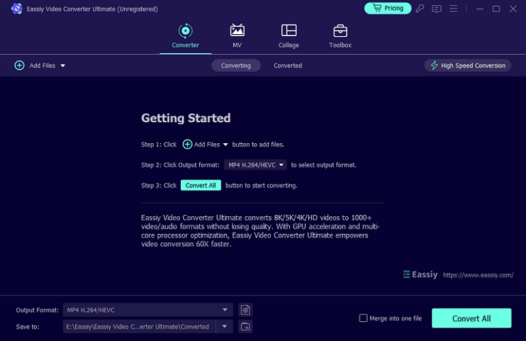Open the Converter tab
The height and width of the screenshot is (341, 526).
point(185,36)
